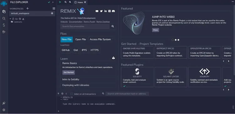Select the second featured carousel dot
The image size is (235, 114).
click(176, 40)
